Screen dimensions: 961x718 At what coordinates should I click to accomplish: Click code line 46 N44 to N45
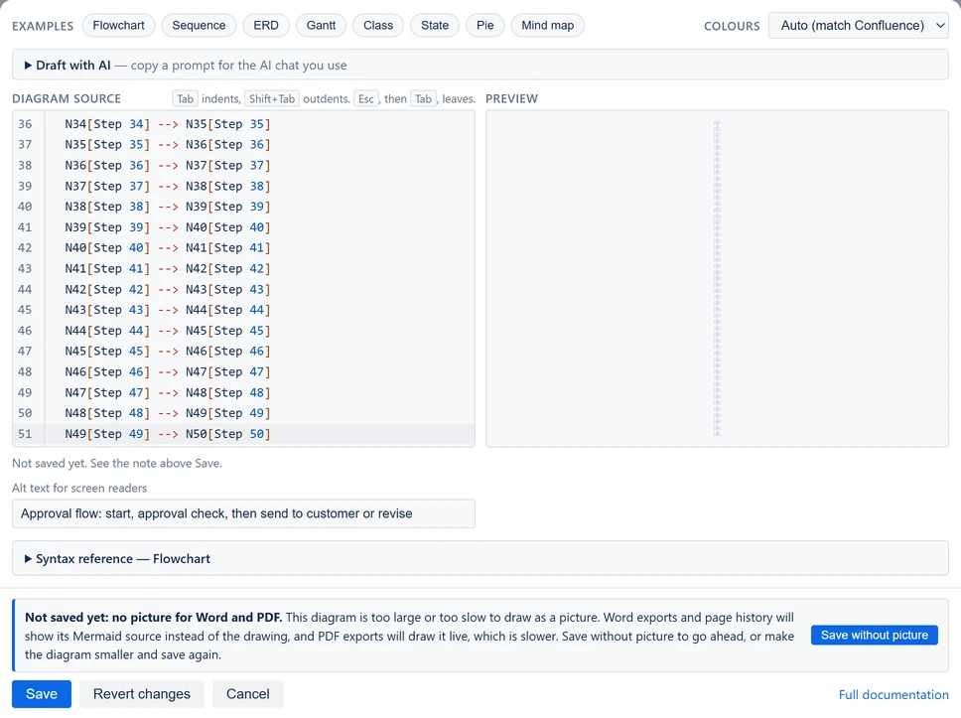click(x=168, y=331)
